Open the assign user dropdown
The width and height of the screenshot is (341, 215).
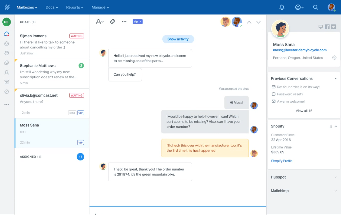pyautogui.click(x=100, y=22)
